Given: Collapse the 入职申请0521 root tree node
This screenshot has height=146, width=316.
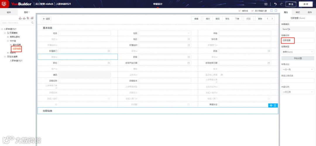Looking at the screenshot, I should click(2, 29).
